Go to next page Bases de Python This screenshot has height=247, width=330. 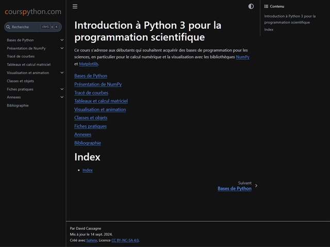pos(234,189)
